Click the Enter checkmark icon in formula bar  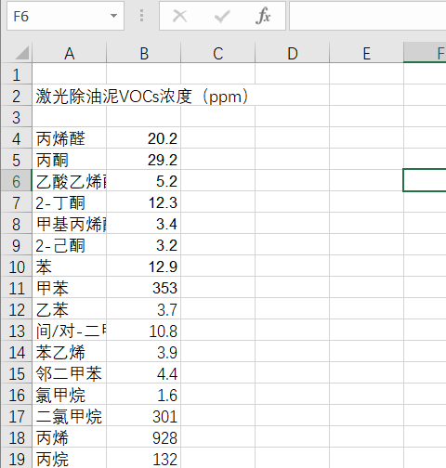coord(222,16)
